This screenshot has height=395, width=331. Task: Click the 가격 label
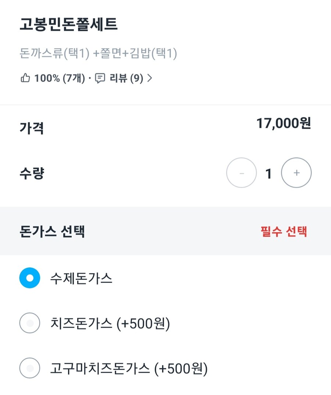coord(32,128)
